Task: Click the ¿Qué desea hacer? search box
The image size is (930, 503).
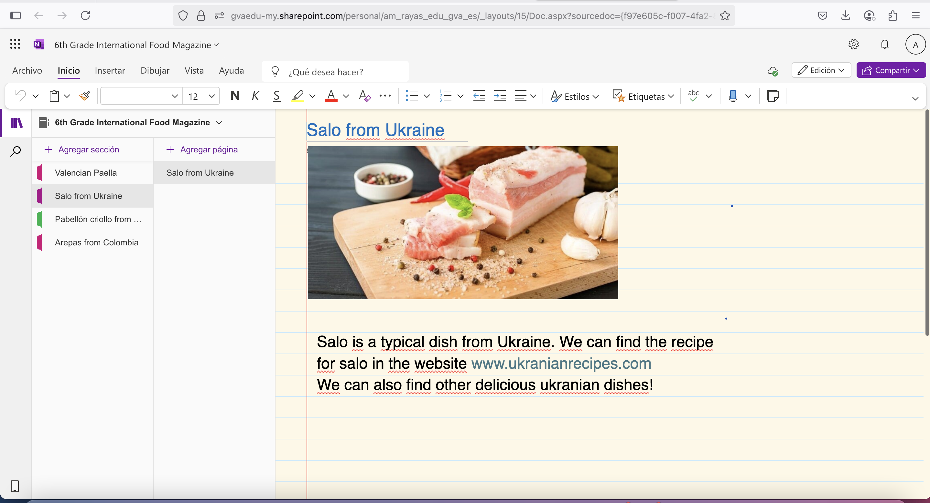Action: [x=336, y=72]
